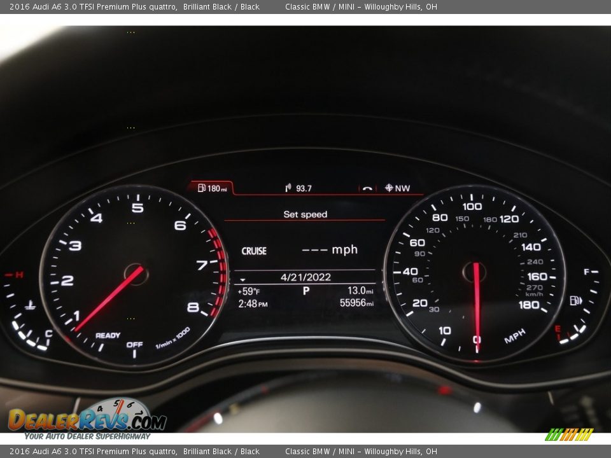611x458 pixels.
Task: Click the tachometer number 5
Action: 137,207
